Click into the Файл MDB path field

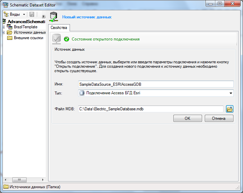[x=151, y=109]
